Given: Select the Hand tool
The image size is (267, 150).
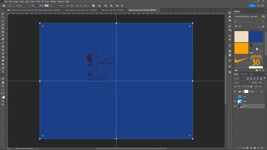Looking at the screenshot, I should (x=3, y=82).
